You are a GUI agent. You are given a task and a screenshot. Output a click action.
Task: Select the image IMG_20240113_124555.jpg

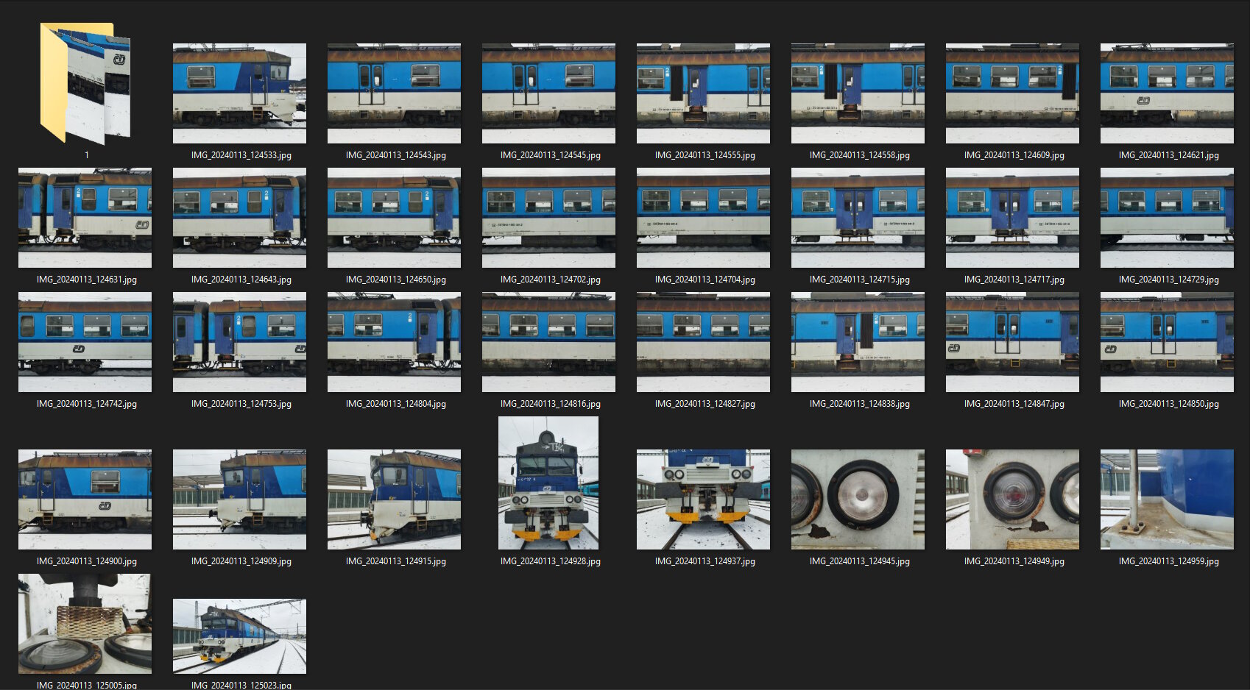pos(703,93)
